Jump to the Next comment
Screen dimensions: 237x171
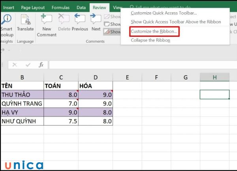click(x=96, y=23)
